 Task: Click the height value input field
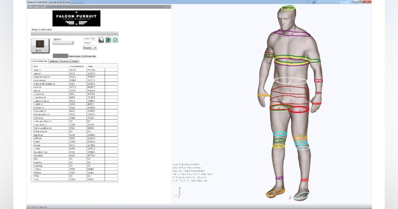click(90, 39)
